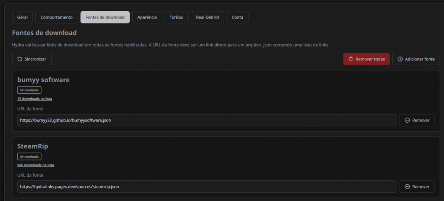Open the Aparência tab
Viewport: 444px width, 201px height.
[147, 17]
